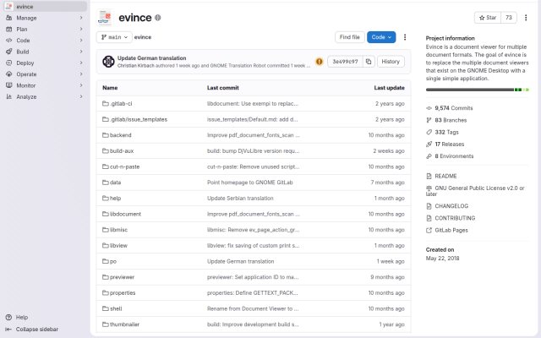Expand the Build section chevron
The image size is (541, 338).
[x=81, y=52]
